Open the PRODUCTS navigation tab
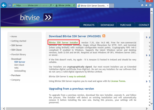This screenshot has height=110, width=154. [x=89, y=25]
